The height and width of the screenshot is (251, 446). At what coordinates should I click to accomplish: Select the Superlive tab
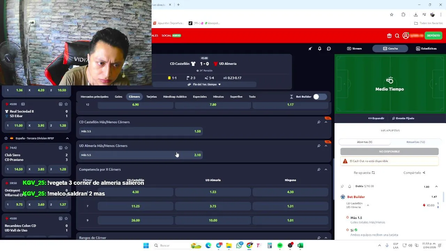click(236, 97)
